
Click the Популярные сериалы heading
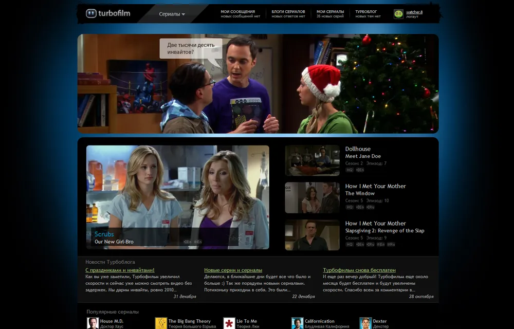[113, 312]
